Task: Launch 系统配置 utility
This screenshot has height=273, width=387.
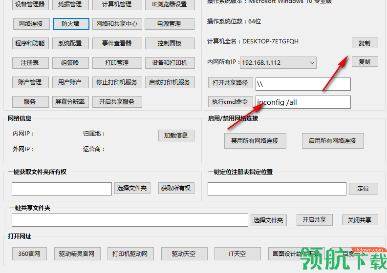Action: click(x=70, y=43)
